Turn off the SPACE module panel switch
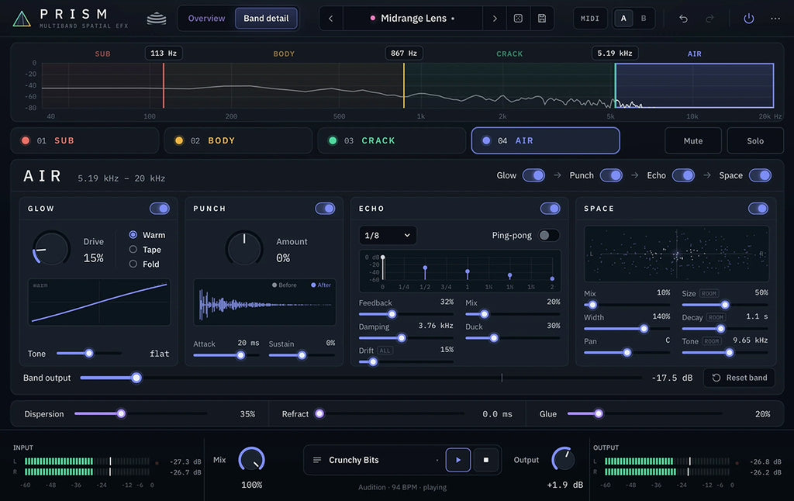794x501 pixels. (x=758, y=208)
